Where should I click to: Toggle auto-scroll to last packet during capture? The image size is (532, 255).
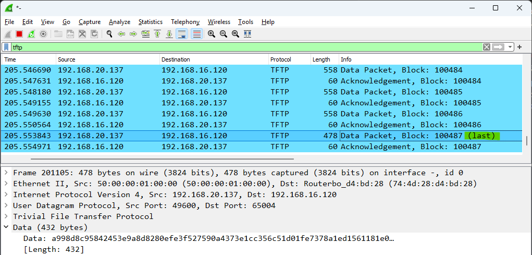pos(182,34)
